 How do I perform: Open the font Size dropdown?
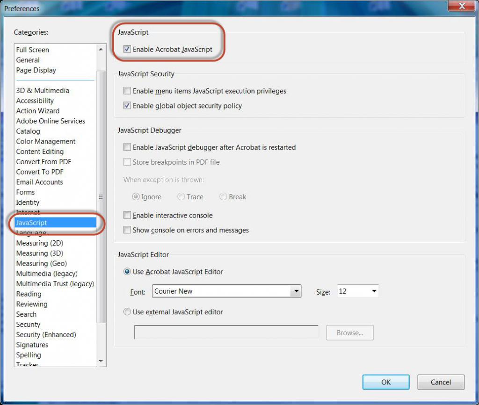pos(374,291)
